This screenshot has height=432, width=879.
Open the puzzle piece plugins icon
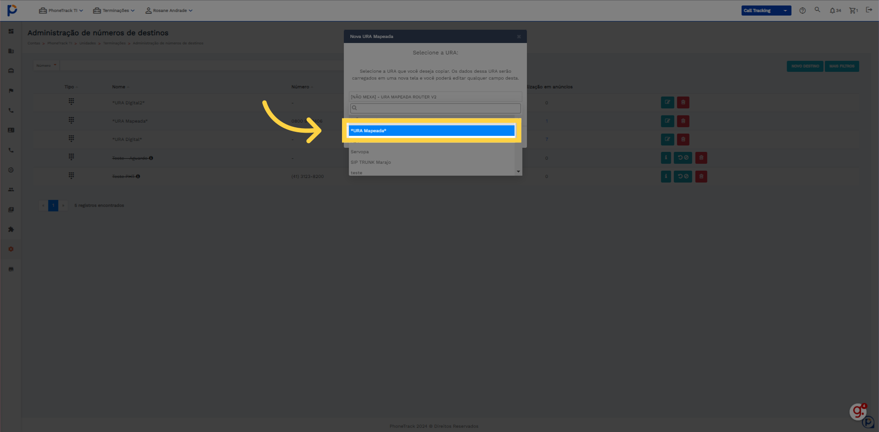click(11, 229)
